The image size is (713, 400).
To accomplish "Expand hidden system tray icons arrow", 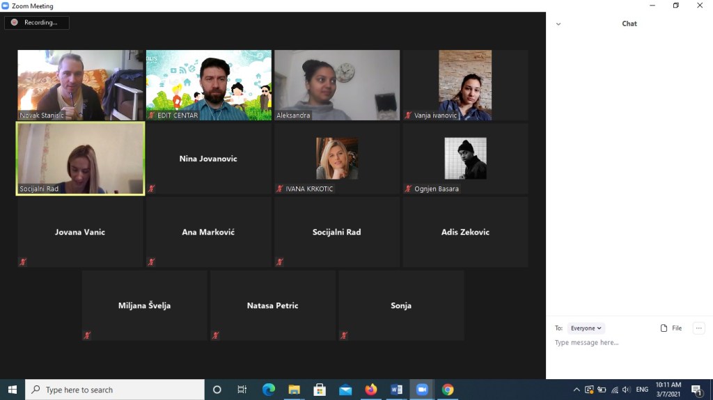I will point(577,390).
